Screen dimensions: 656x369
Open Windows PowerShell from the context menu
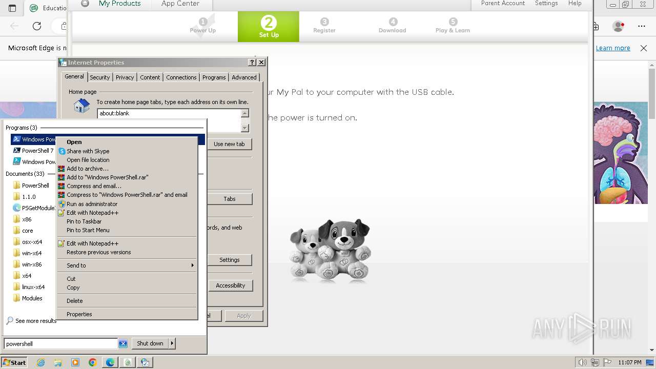tap(74, 142)
